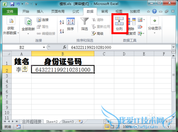Select column B header
Screen dimensions: 178x132
point(63,54)
